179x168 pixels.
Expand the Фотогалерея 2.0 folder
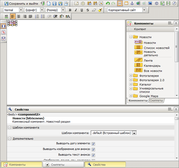131,80
